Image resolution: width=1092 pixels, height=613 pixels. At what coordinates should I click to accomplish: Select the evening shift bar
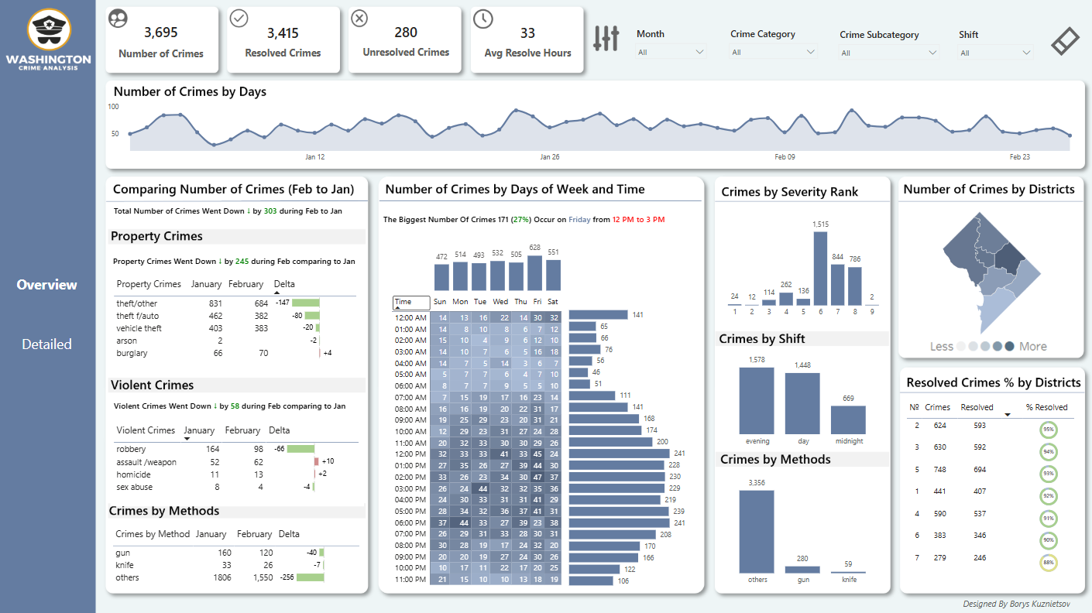(x=757, y=400)
